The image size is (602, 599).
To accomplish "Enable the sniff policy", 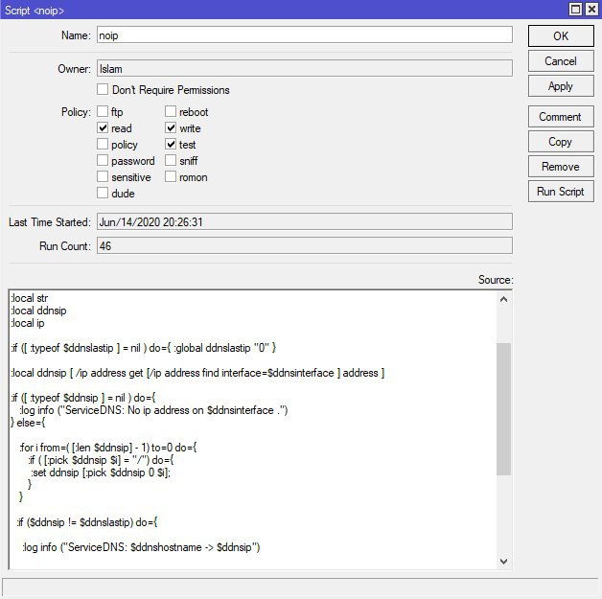I will (x=171, y=160).
